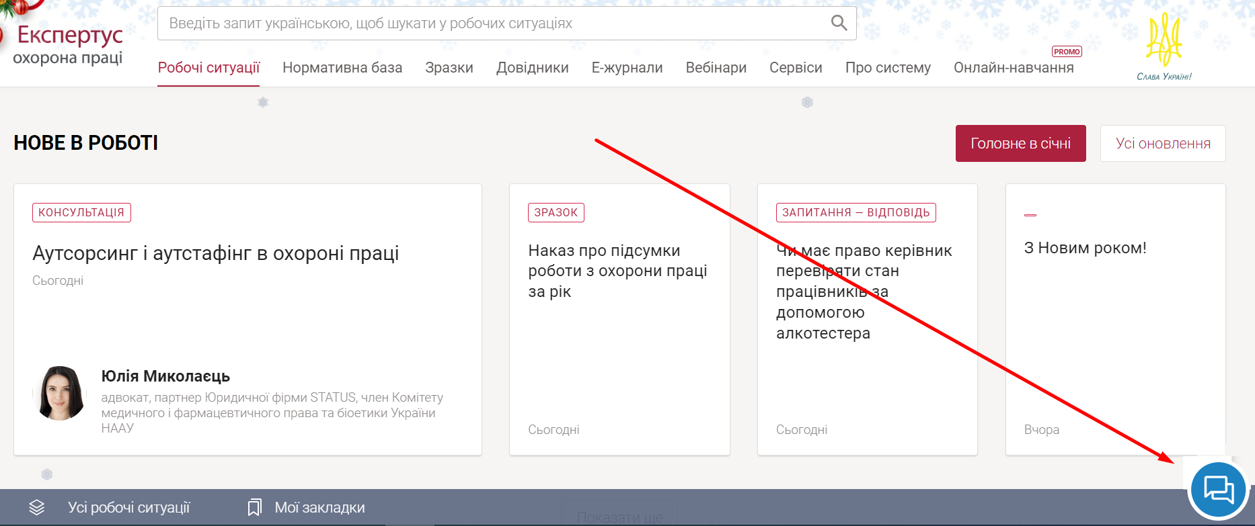Click the magnifier search icon
1255x526 pixels.
tap(839, 23)
